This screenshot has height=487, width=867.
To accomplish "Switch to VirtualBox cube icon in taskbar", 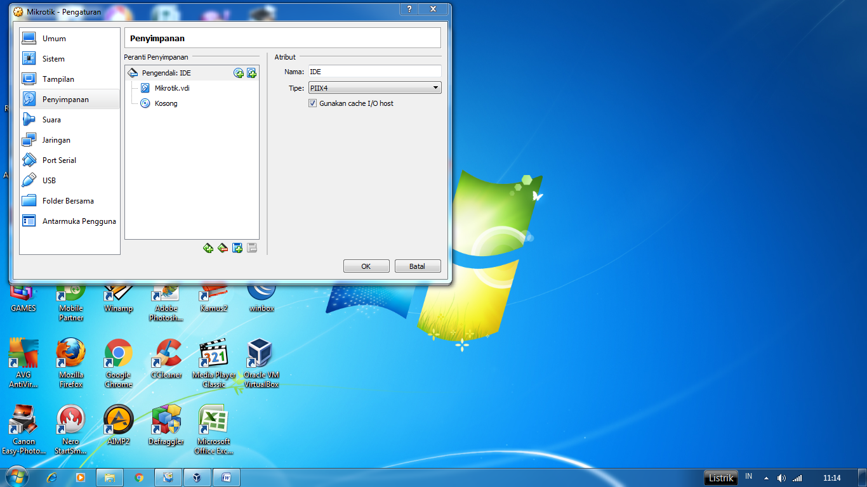I will click(x=197, y=477).
